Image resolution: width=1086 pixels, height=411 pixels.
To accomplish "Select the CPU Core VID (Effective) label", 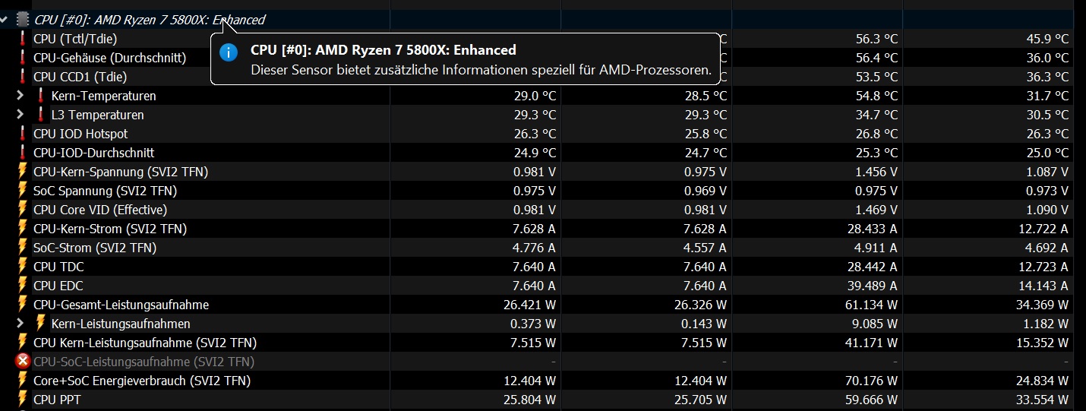I will 100,210.
